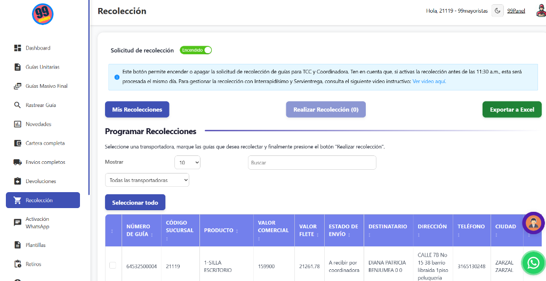Open Guías Unitarias menu item
This screenshot has width=546, height=281.
pyautogui.click(x=43, y=67)
